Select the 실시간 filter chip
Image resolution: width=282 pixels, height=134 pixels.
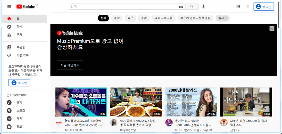222,18
